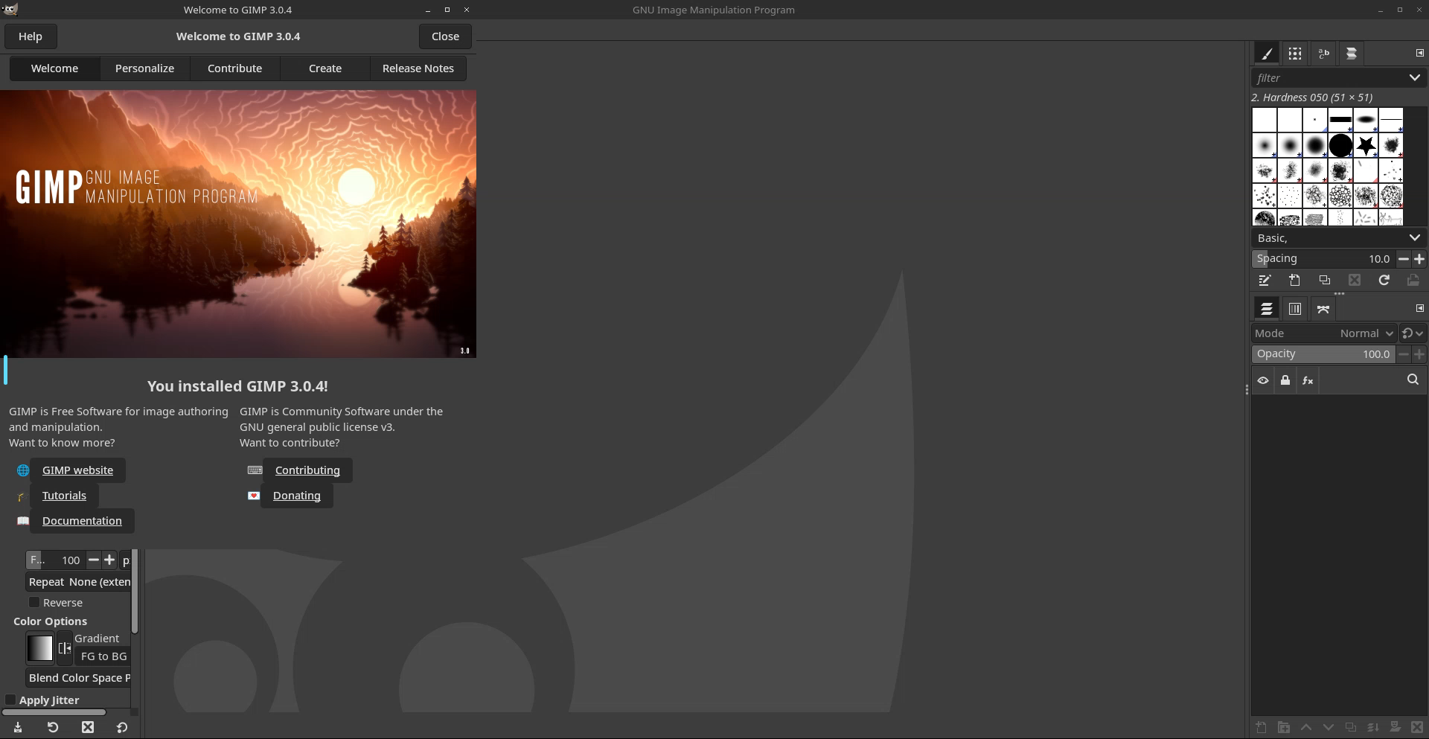Open the GIMP website link
This screenshot has height=739, width=1429.
click(x=78, y=470)
